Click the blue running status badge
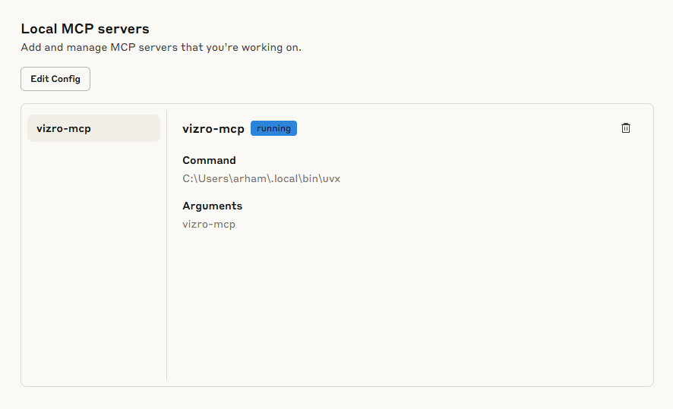Viewport: 673px width, 409px height. [x=274, y=128]
